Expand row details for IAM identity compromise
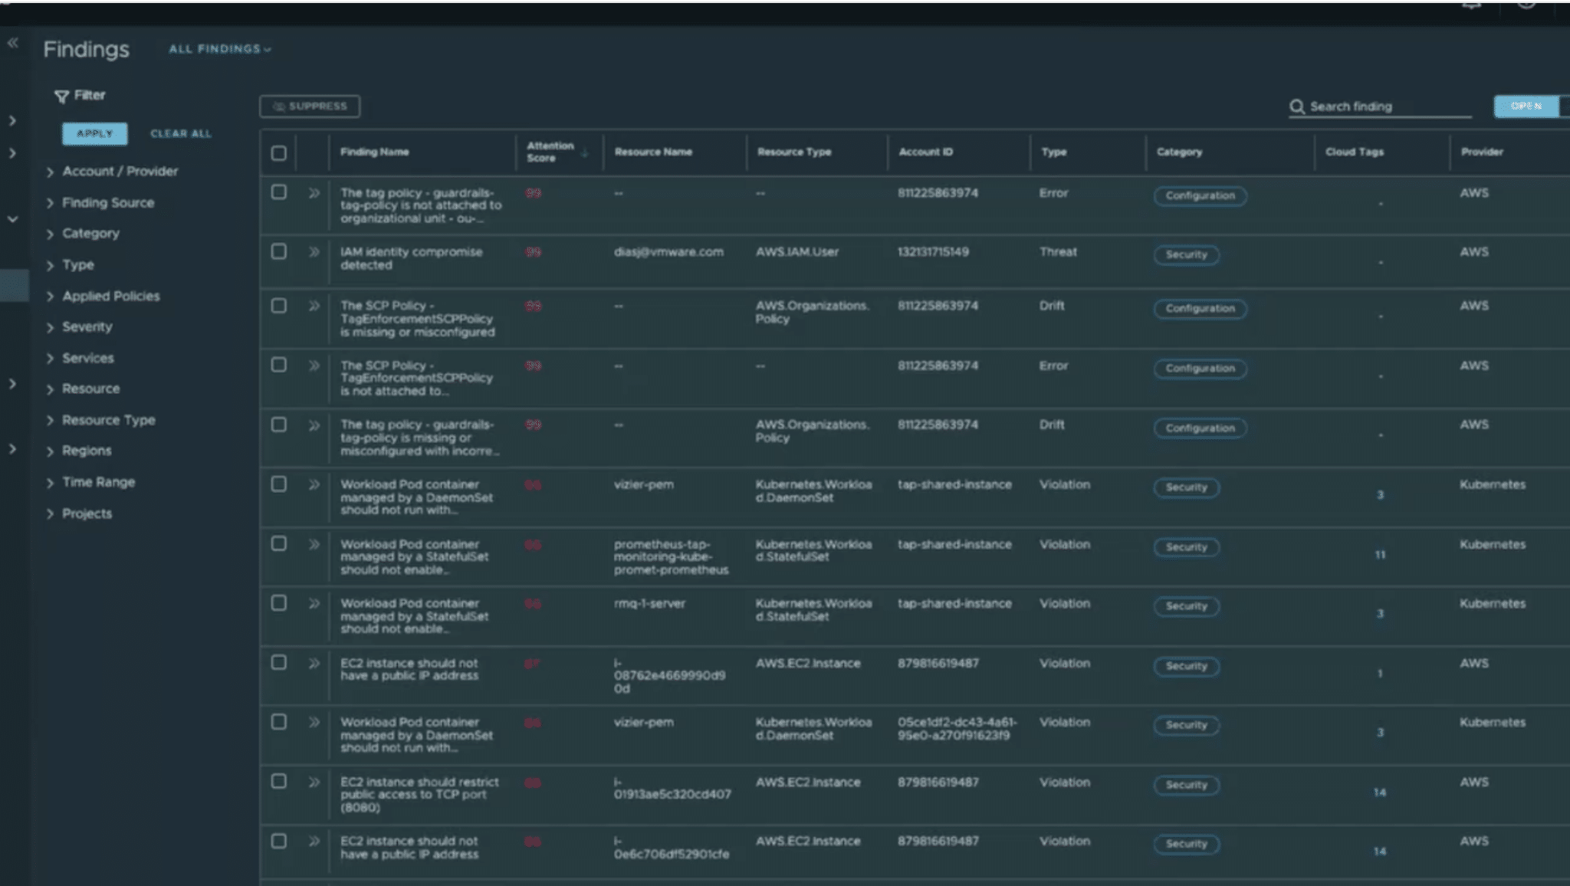1570x886 pixels. [x=314, y=252]
